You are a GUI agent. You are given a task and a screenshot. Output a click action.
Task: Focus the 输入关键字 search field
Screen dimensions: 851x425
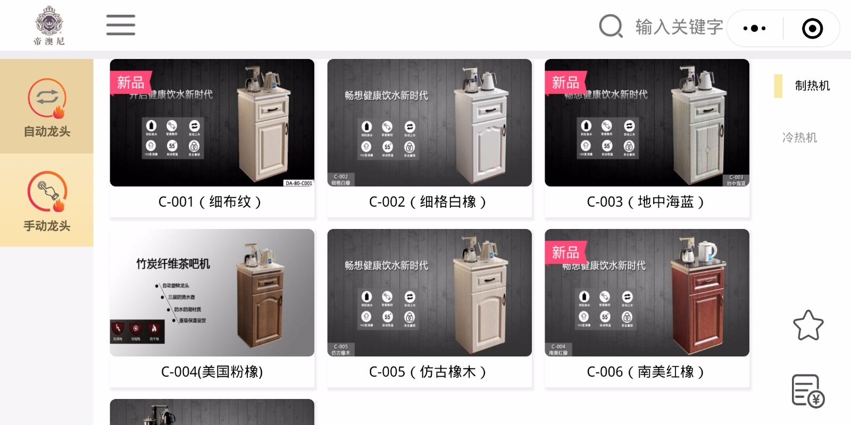pyautogui.click(x=679, y=27)
